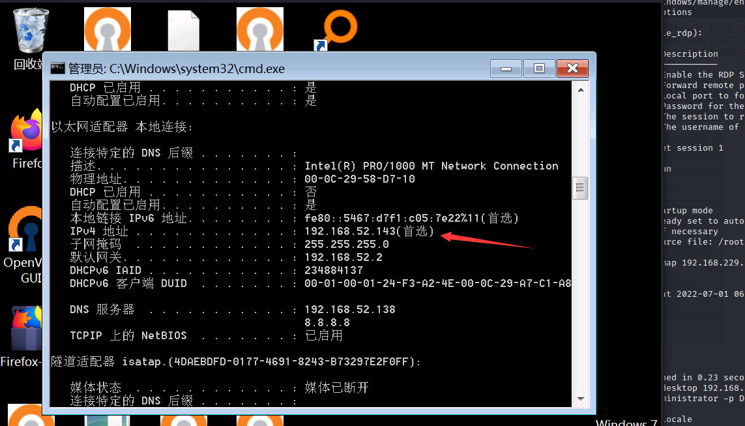The image size is (745, 426).
Task: Close the cmd.exe window
Action: point(572,68)
